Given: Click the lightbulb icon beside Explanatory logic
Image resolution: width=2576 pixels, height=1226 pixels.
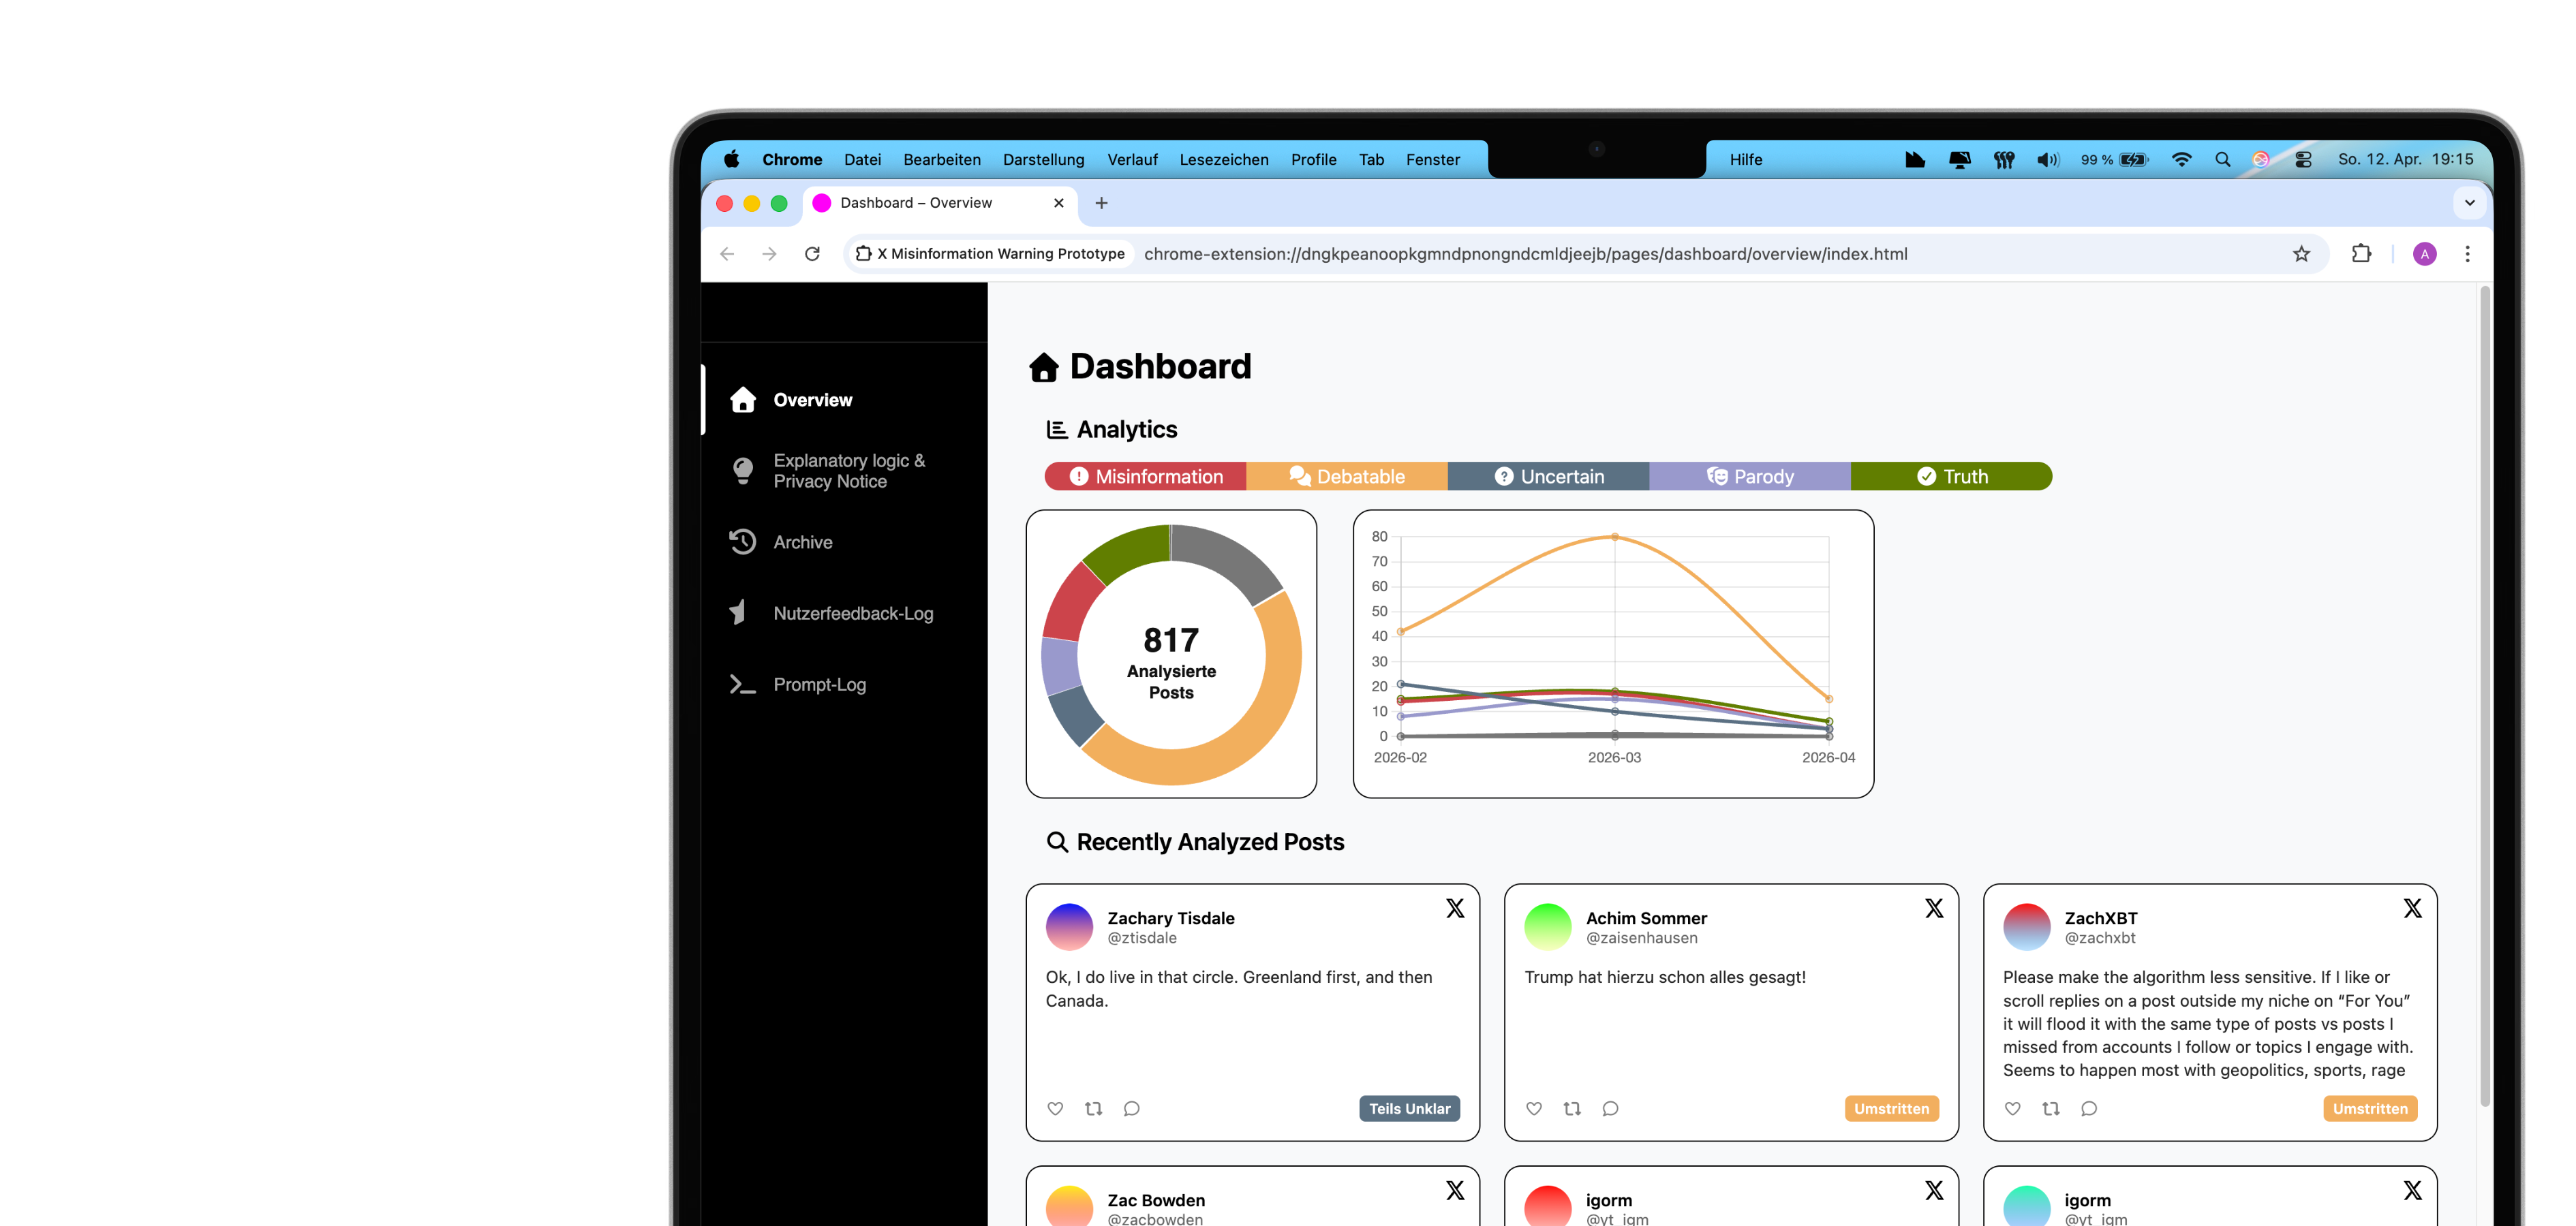Looking at the screenshot, I should [x=742, y=471].
